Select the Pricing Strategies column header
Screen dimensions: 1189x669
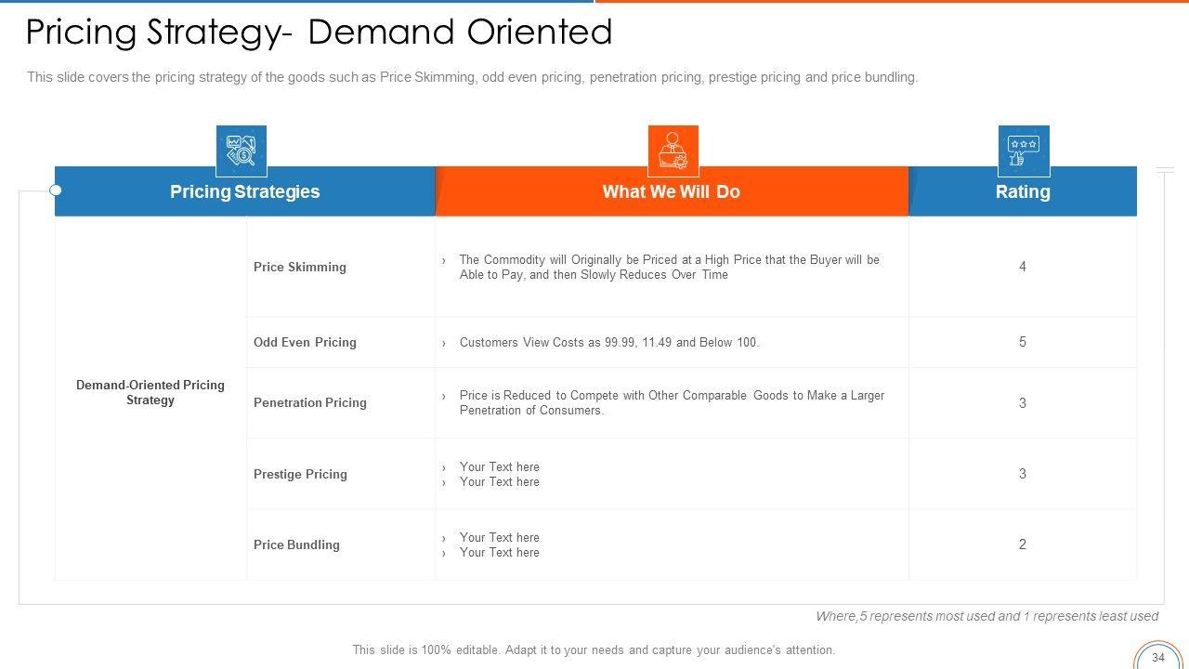[x=245, y=191]
